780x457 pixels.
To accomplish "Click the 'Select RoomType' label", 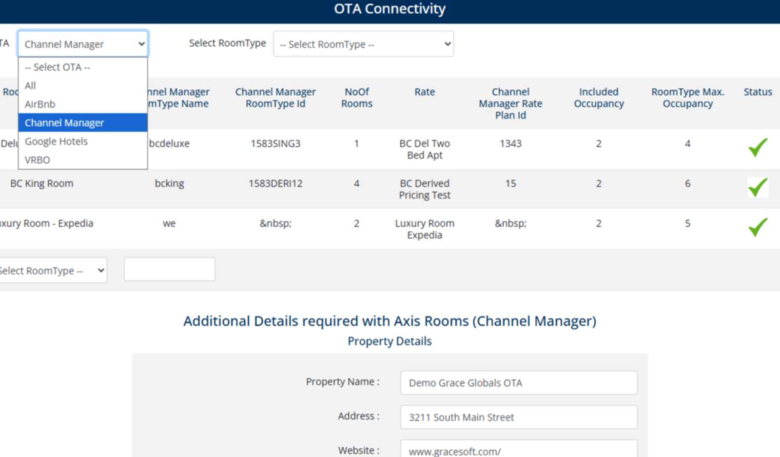I will (x=227, y=43).
